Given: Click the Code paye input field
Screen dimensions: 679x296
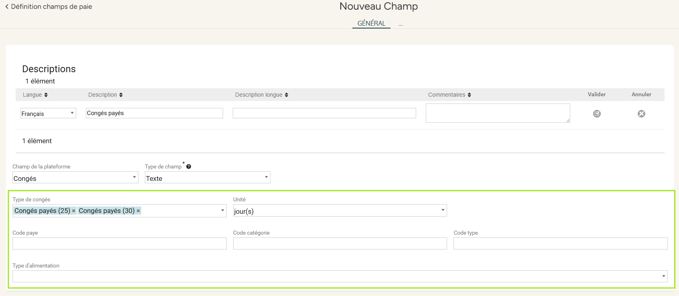Looking at the screenshot, I should [x=119, y=244].
